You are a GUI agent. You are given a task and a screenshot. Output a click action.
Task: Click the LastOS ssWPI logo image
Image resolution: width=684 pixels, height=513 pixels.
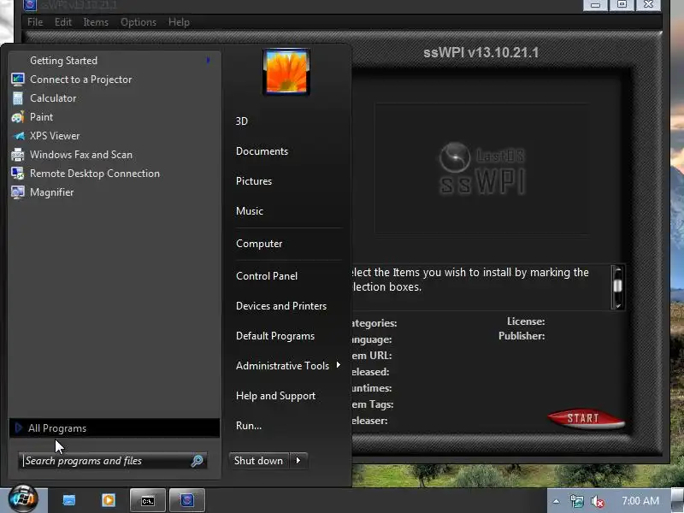[x=482, y=168]
